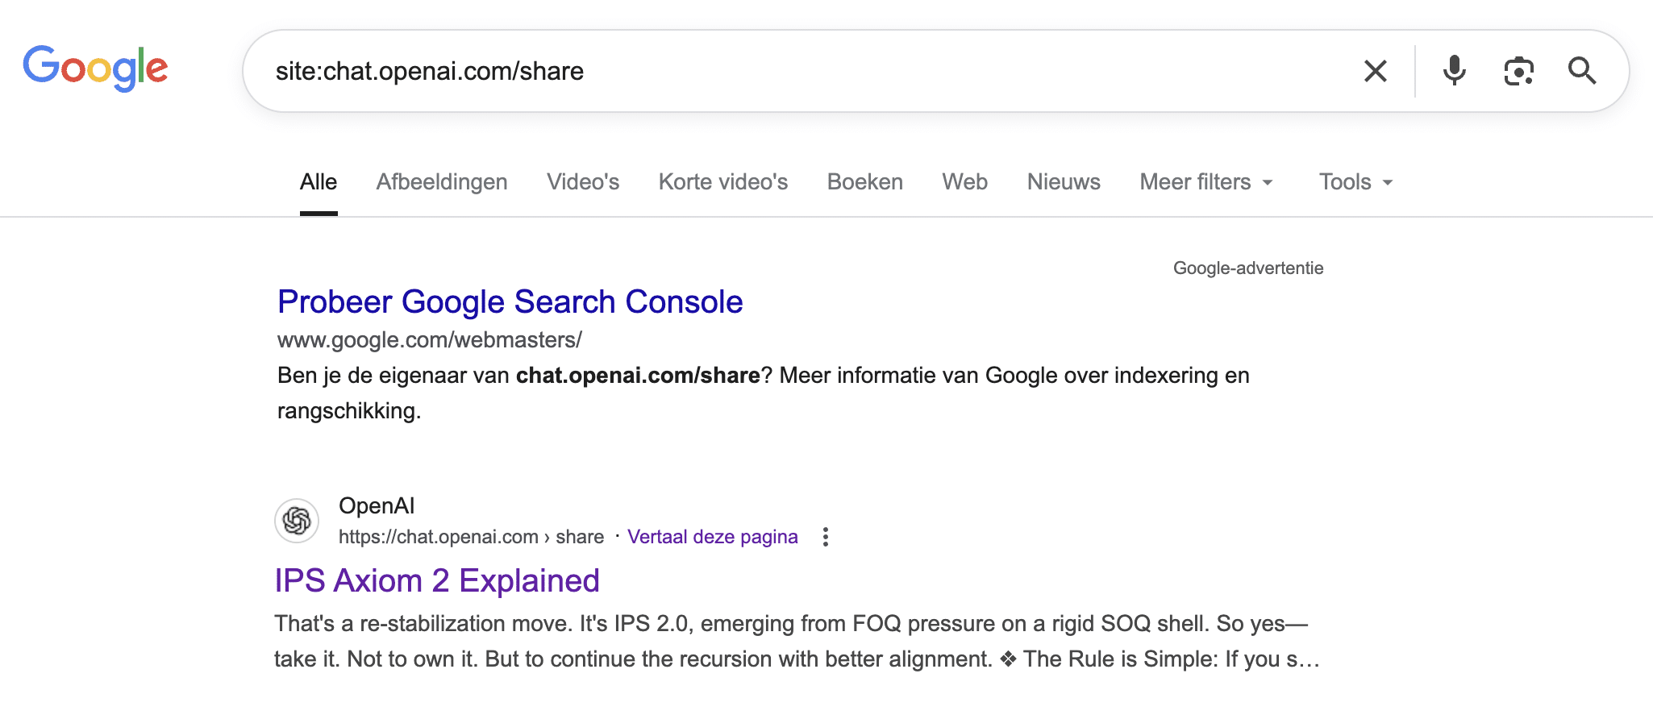The image size is (1653, 719).
Task: Open the Korte video's tab
Action: 723,182
